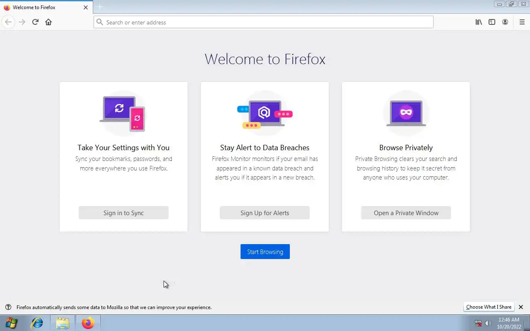
Task: Minimize the Firefox window
Action: [499, 4]
